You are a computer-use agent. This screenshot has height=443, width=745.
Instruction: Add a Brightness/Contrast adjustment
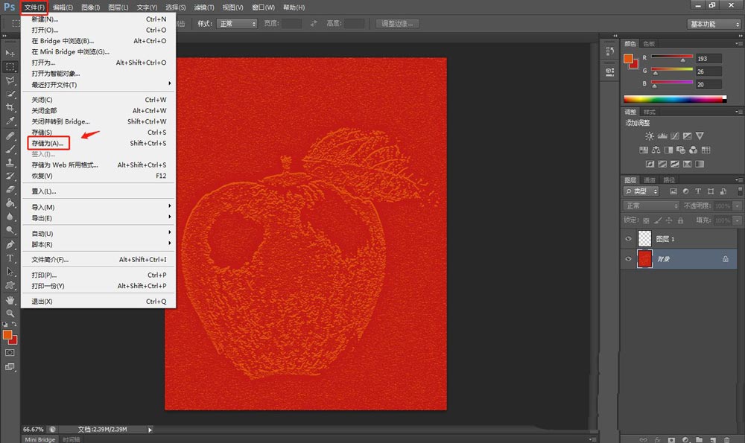[x=650, y=136]
